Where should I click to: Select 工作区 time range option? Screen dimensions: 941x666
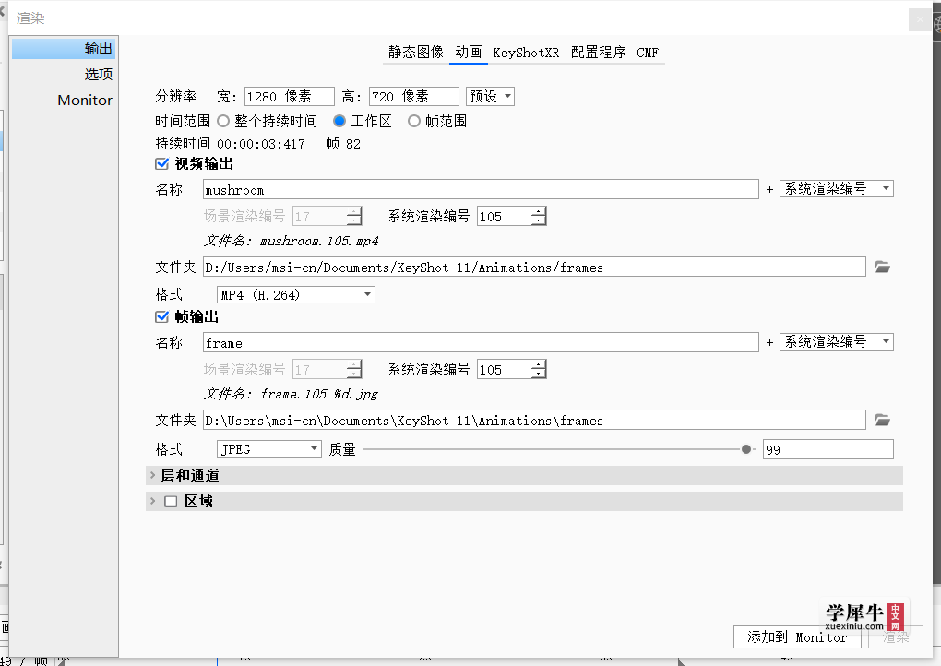tap(339, 121)
